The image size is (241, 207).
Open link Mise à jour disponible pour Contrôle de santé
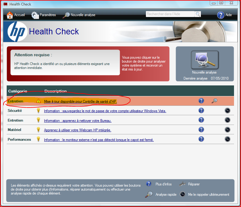(81, 102)
